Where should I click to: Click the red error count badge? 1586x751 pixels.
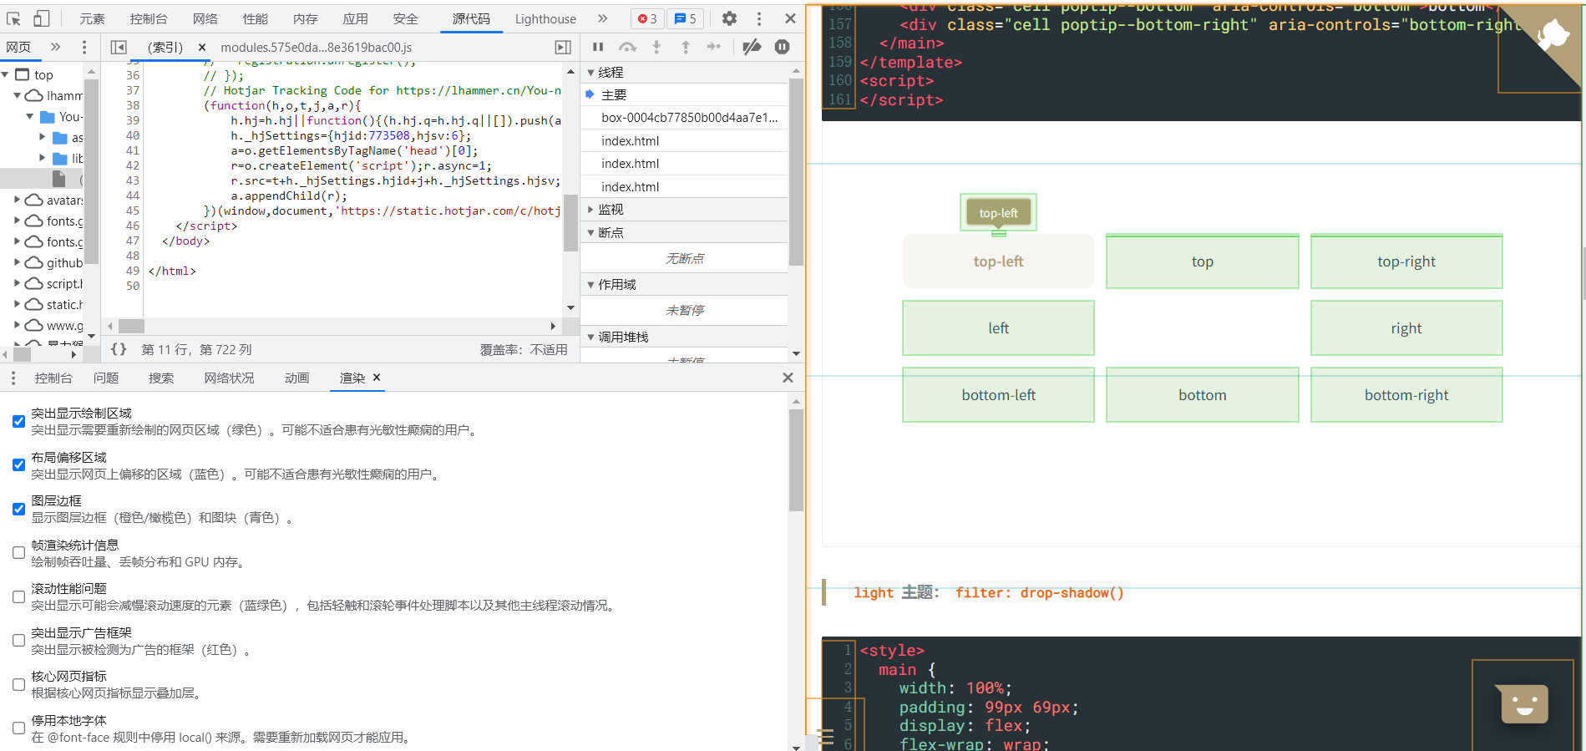pos(647,18)
